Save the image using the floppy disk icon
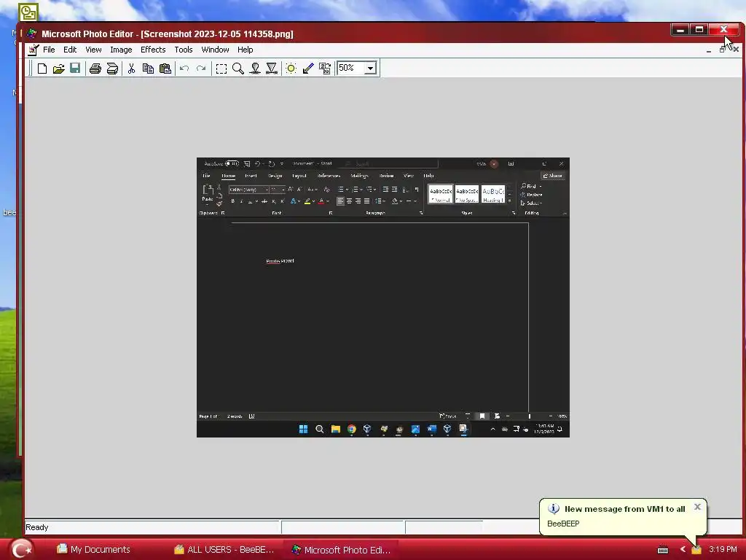Image resolution: width=746 pixels, height=560 pixels. pyautogui.click(x=75, y=69)
